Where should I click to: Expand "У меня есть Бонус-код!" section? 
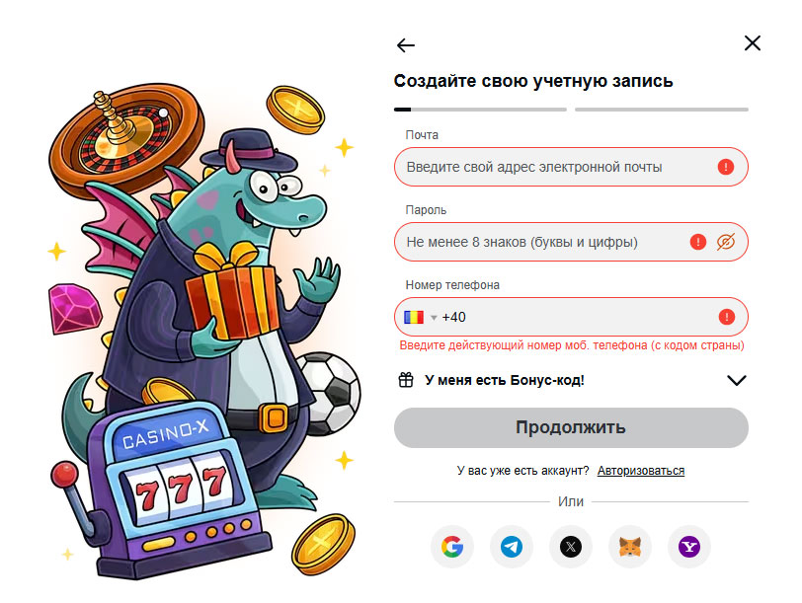(505, 380)
